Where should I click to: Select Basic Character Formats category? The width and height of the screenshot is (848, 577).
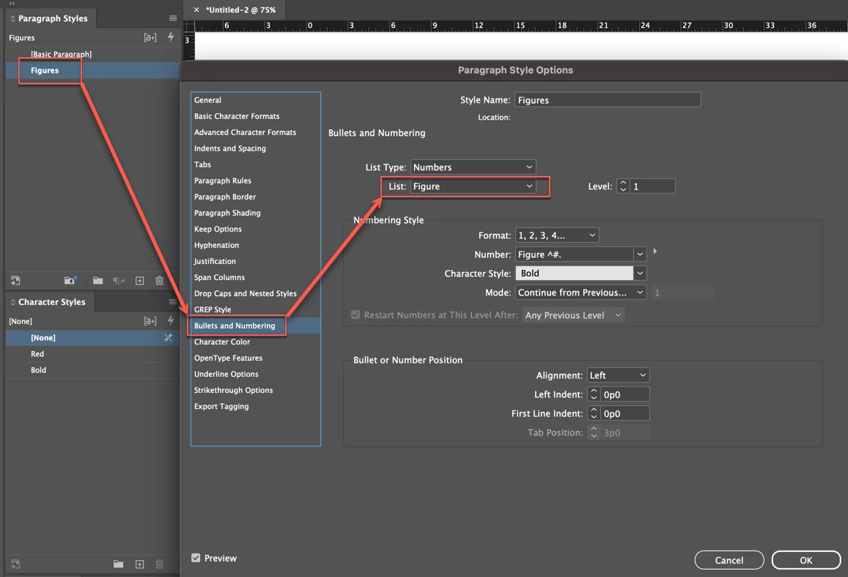pos(256,117)
